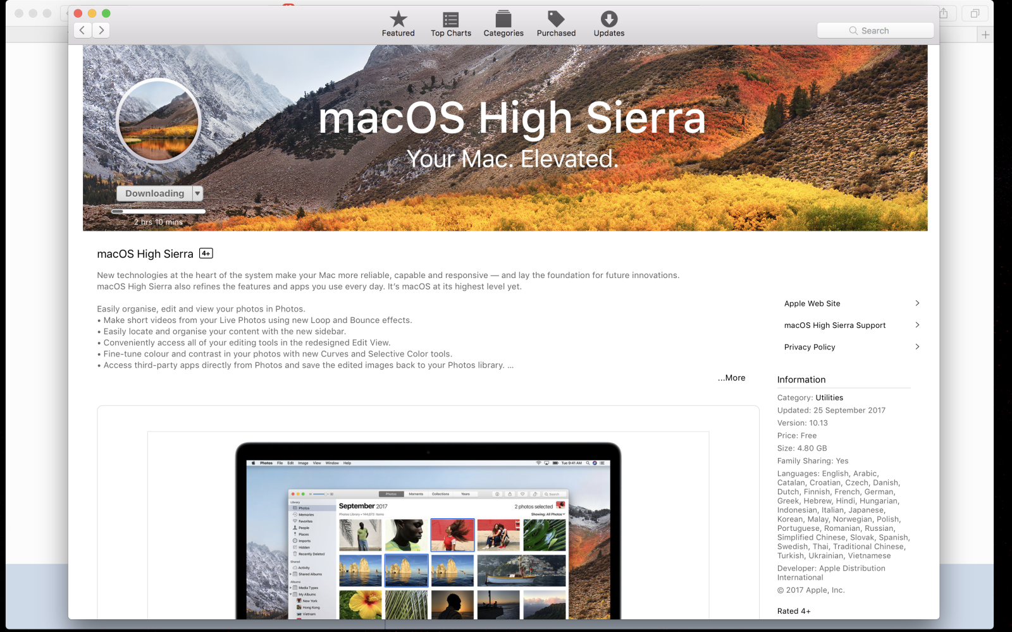Click the 'Price: Free' text
1012x632 pixels.
click(797, 435)
